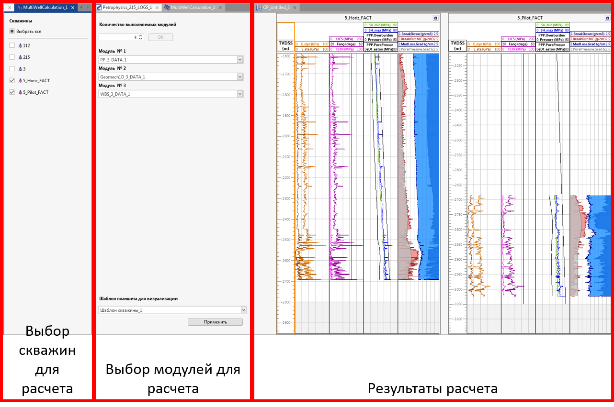This screenshot has height=407, width=614.
Task: Select Fang (dega) curve header in 5_Horiz_FACT
Action: coord(346,44)
